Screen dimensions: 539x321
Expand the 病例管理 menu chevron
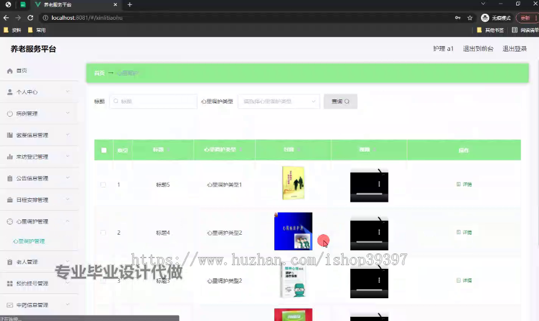pos(68,113)
